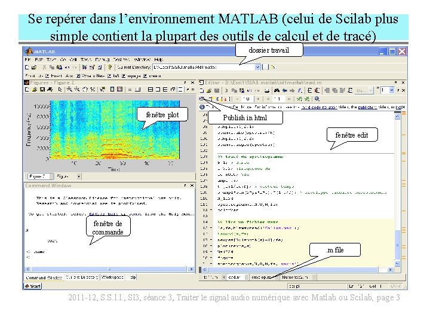The height and width of the screenshot is (323, 430).
Task: Switch to the Current Directory bottom tab
Action: pyautogui.click(x=82, y=278)
